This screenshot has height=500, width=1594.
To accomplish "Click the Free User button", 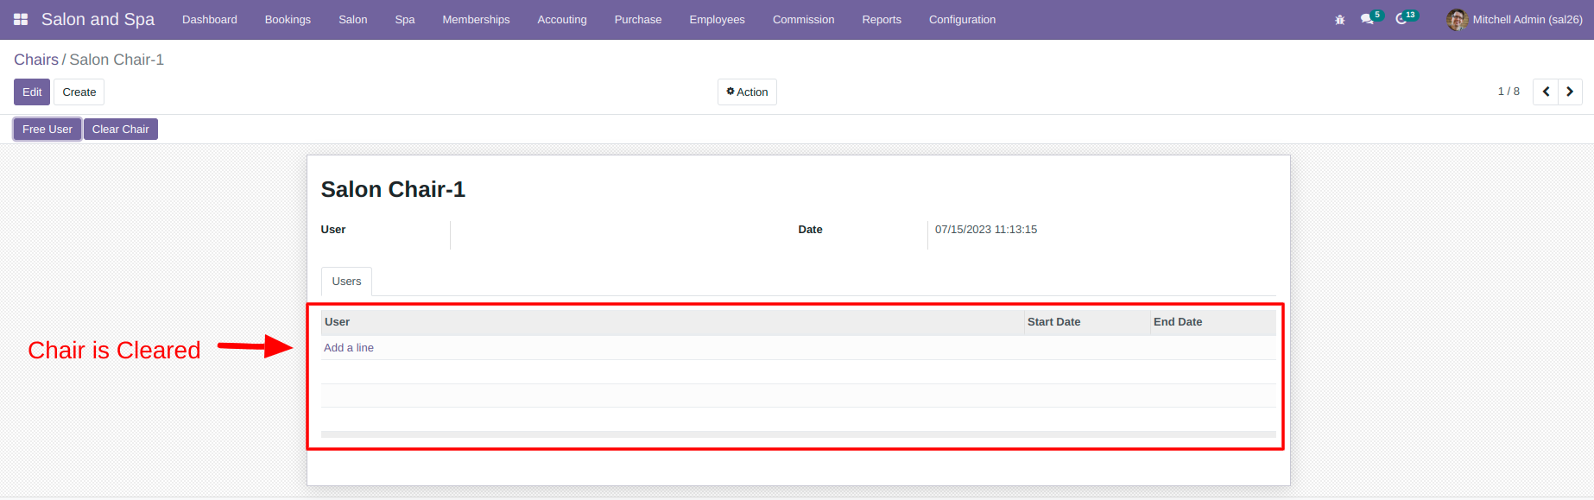I will coord(47,130).
